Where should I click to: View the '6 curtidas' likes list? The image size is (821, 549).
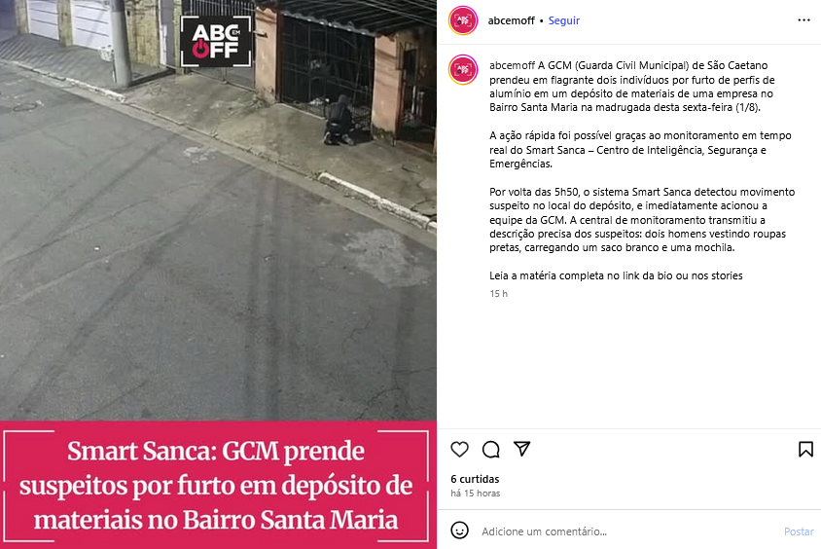[x=475, y=479]
